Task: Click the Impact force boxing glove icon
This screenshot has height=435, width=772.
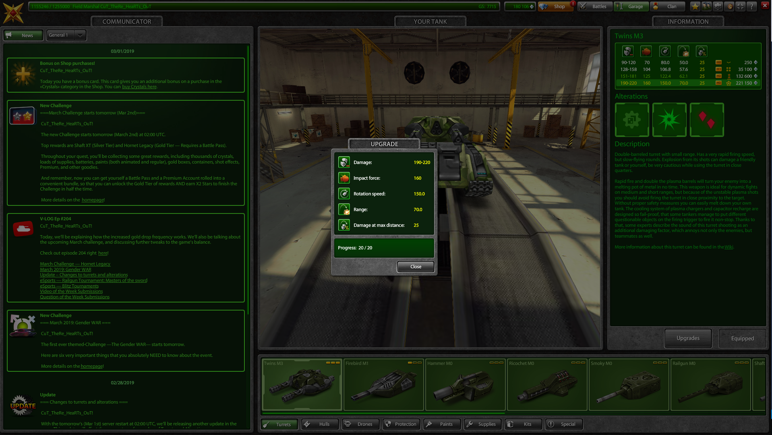Action: tap(344, 178)
